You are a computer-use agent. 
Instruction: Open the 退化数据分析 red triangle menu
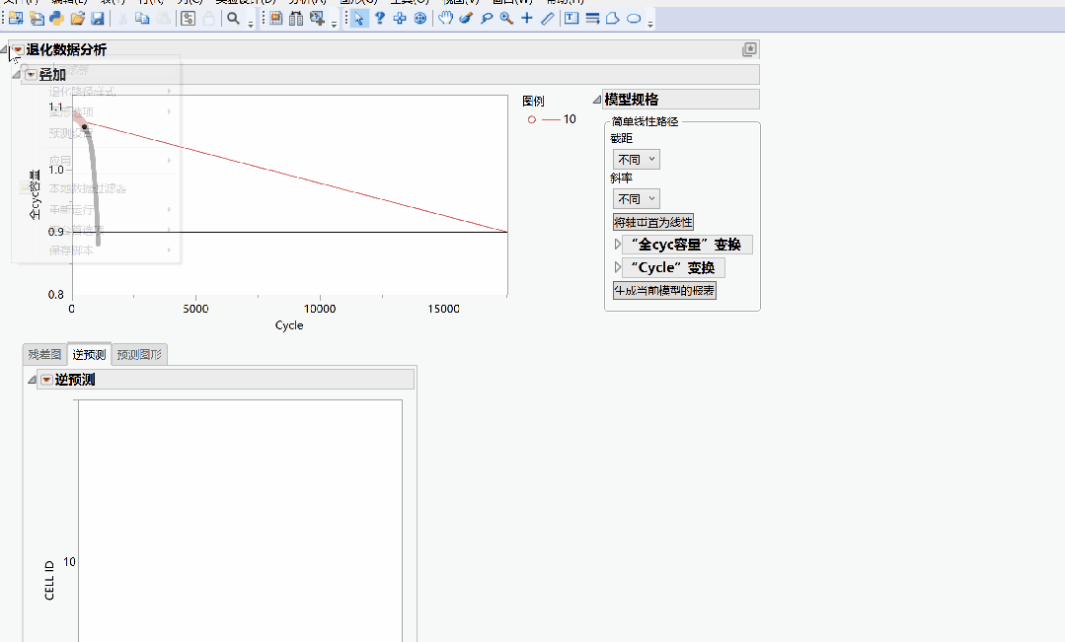pyautogui.click(x=19, y=49)
